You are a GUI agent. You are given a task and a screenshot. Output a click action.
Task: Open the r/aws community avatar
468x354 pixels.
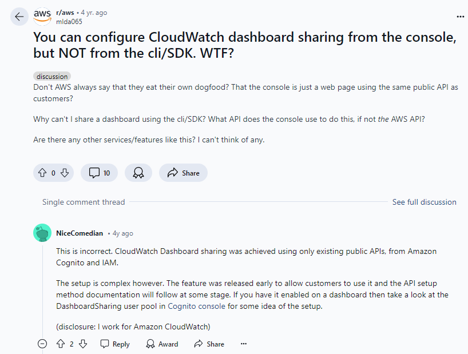click(42, 17)
